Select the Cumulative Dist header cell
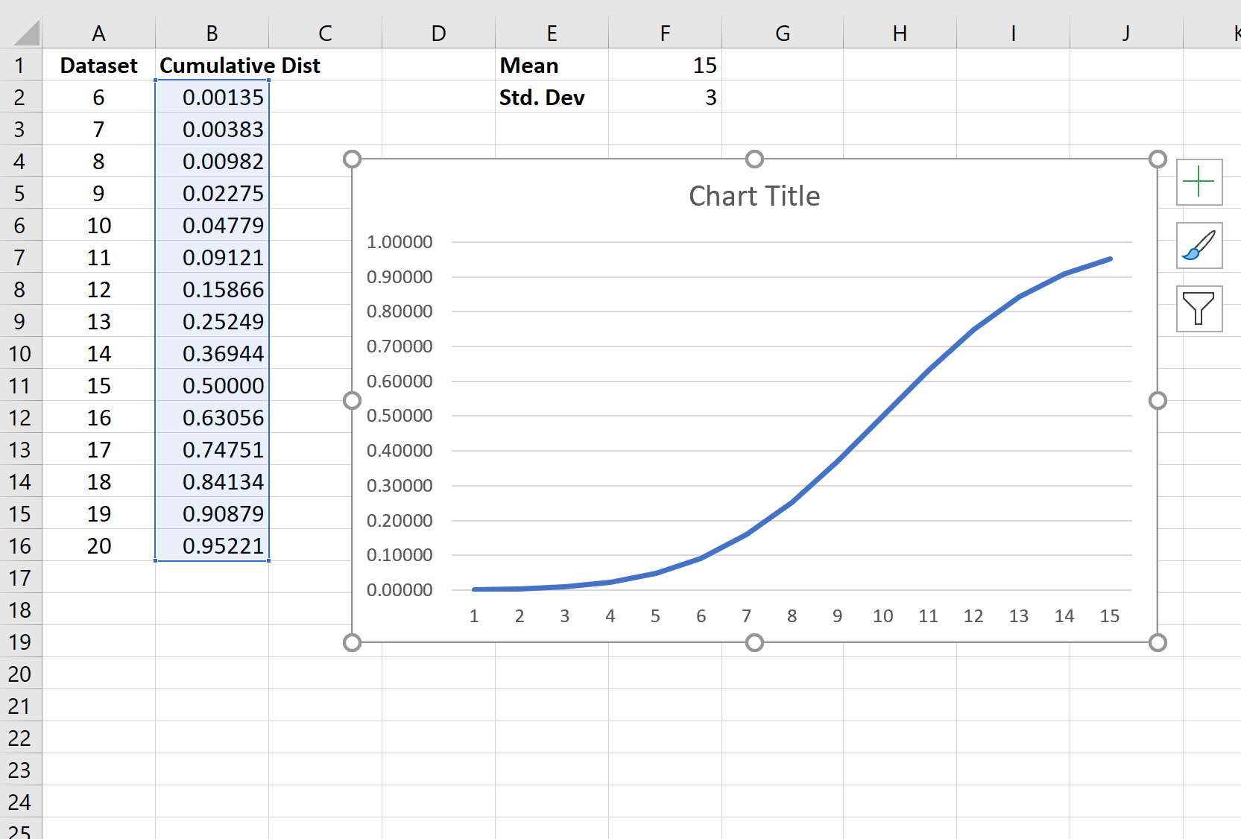This screenshot has height=839, width=1241. pos(212,66)
